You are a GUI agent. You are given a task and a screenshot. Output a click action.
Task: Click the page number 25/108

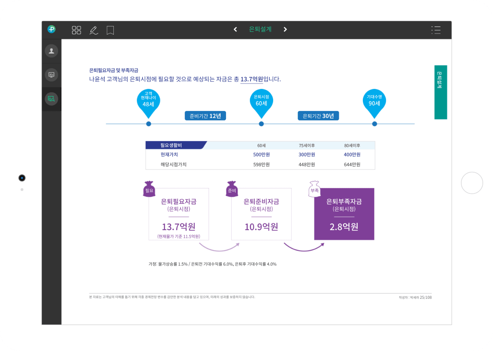[x=426, y=297]
